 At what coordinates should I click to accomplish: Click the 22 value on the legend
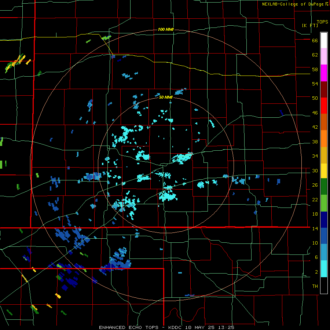[315, 199]
